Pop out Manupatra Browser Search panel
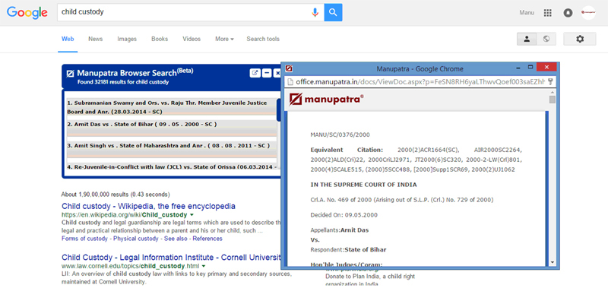Image resolution: width=608 pixels, height=304 pixels. pyautogui.click(x=255, y=73)
